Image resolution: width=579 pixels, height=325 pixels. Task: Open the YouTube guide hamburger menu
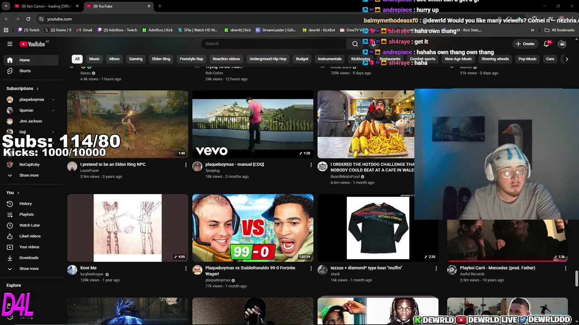click(x=9, y=44)
